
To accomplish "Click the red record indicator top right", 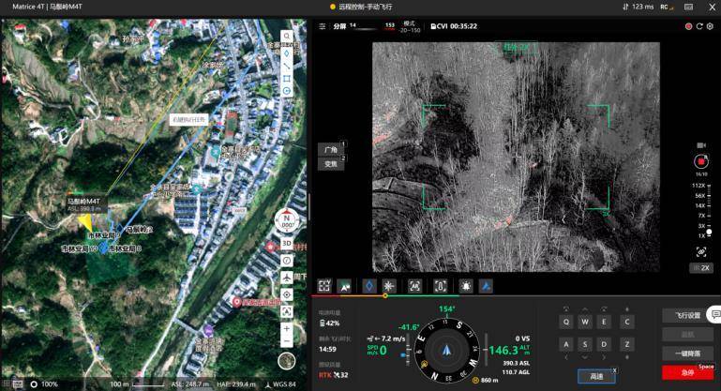I will 689,26.
